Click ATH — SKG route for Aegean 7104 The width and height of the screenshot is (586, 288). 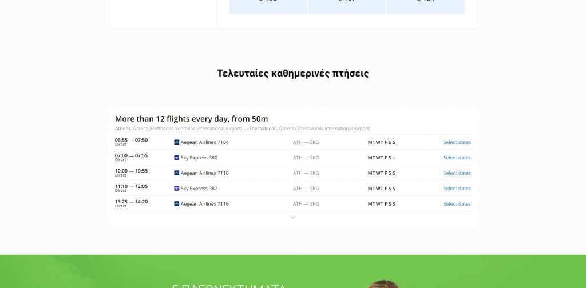pos(306,142)
